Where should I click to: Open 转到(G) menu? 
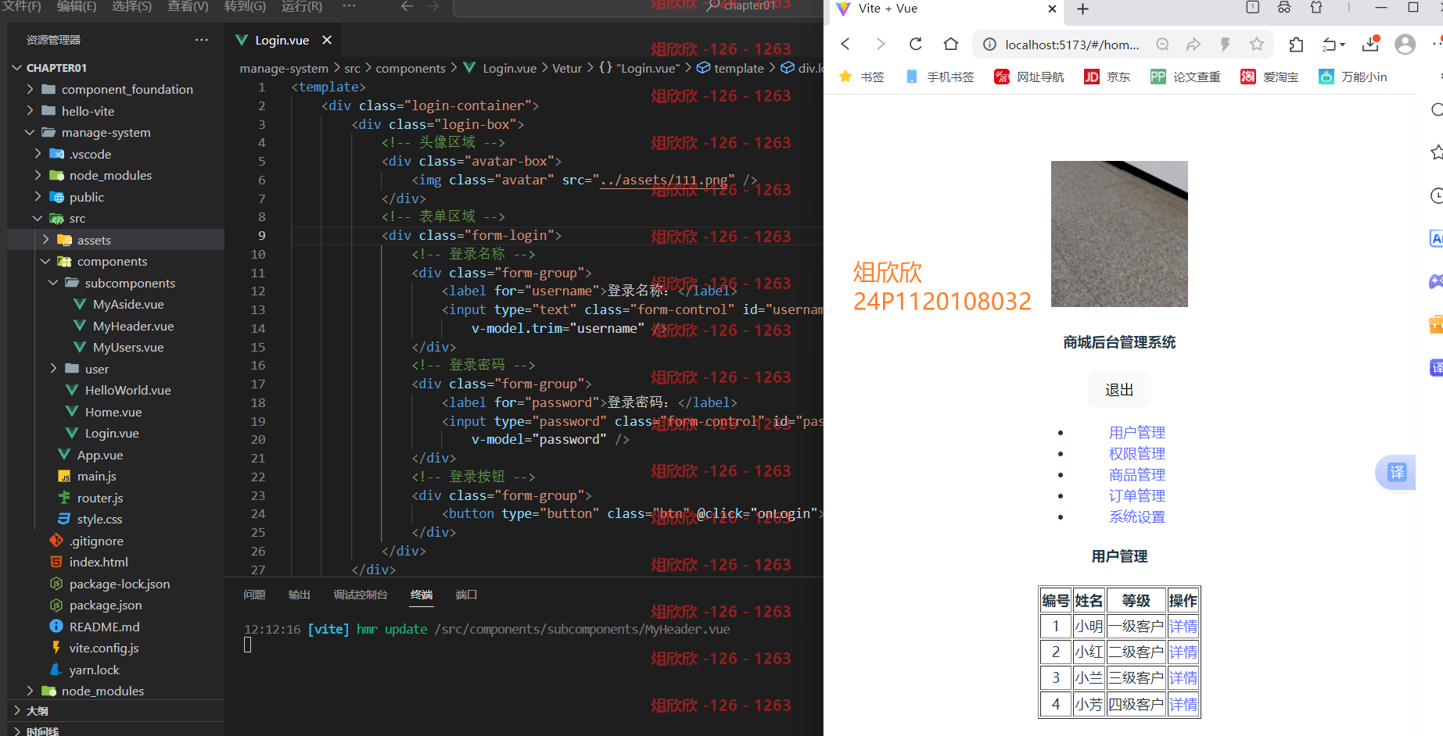coord(245,6)
